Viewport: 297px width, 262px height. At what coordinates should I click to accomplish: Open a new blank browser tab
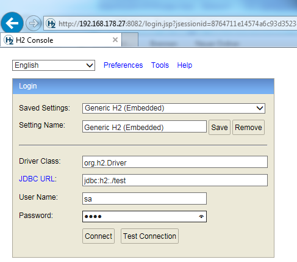(x=130, y=40)
